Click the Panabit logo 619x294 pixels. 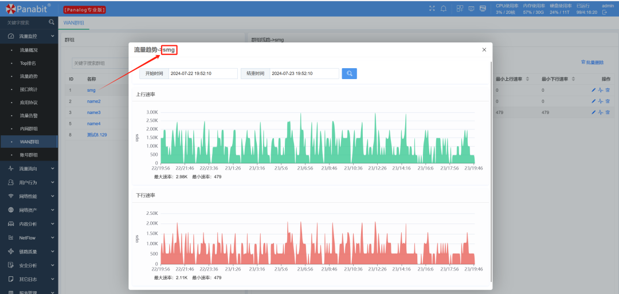point(28,7)
